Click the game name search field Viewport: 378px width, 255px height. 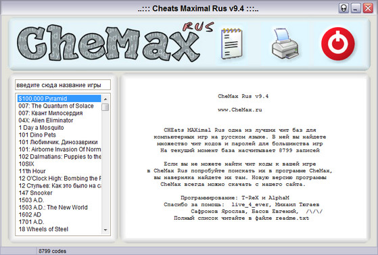point(63,85)
